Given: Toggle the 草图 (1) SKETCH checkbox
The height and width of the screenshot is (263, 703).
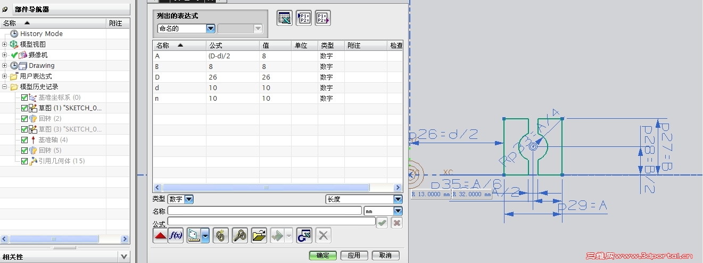Looking at the screenshot, I should pyautogui.click(x=24, y=108).
